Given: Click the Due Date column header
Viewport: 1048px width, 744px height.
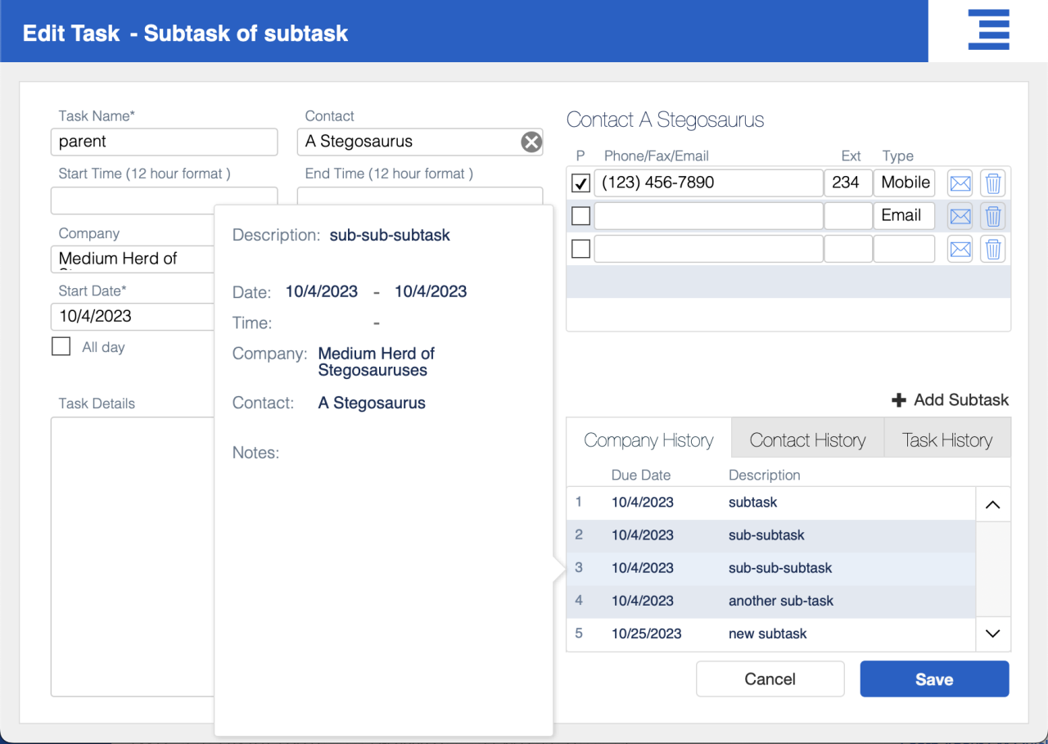Looking at the screenshot, I should [x=640, y=475].
